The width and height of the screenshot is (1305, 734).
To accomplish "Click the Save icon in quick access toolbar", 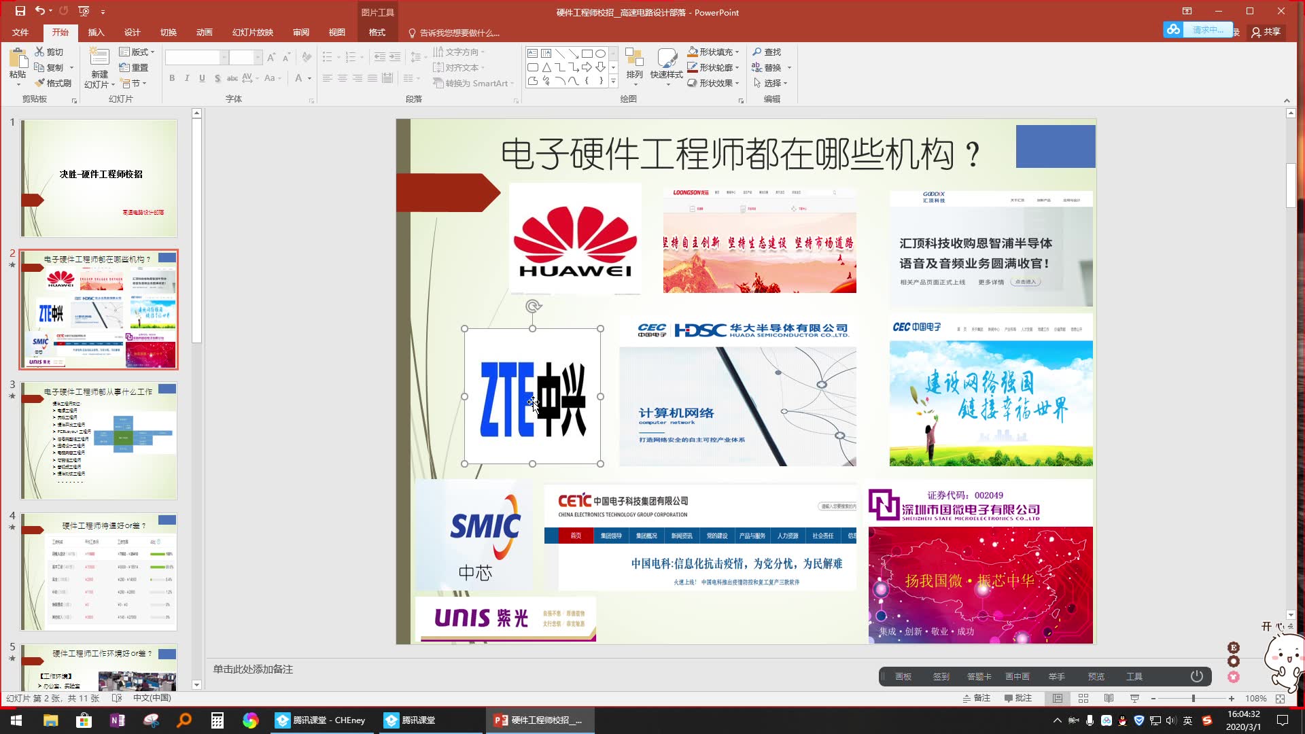I will pos(20,11).
